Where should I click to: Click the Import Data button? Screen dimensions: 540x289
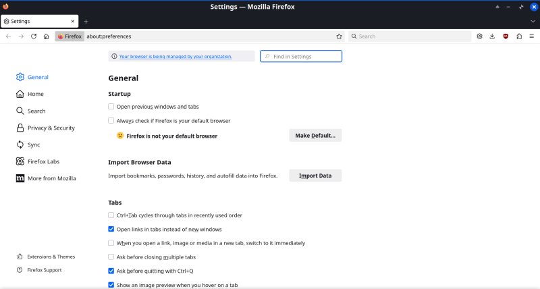[315, 176]
